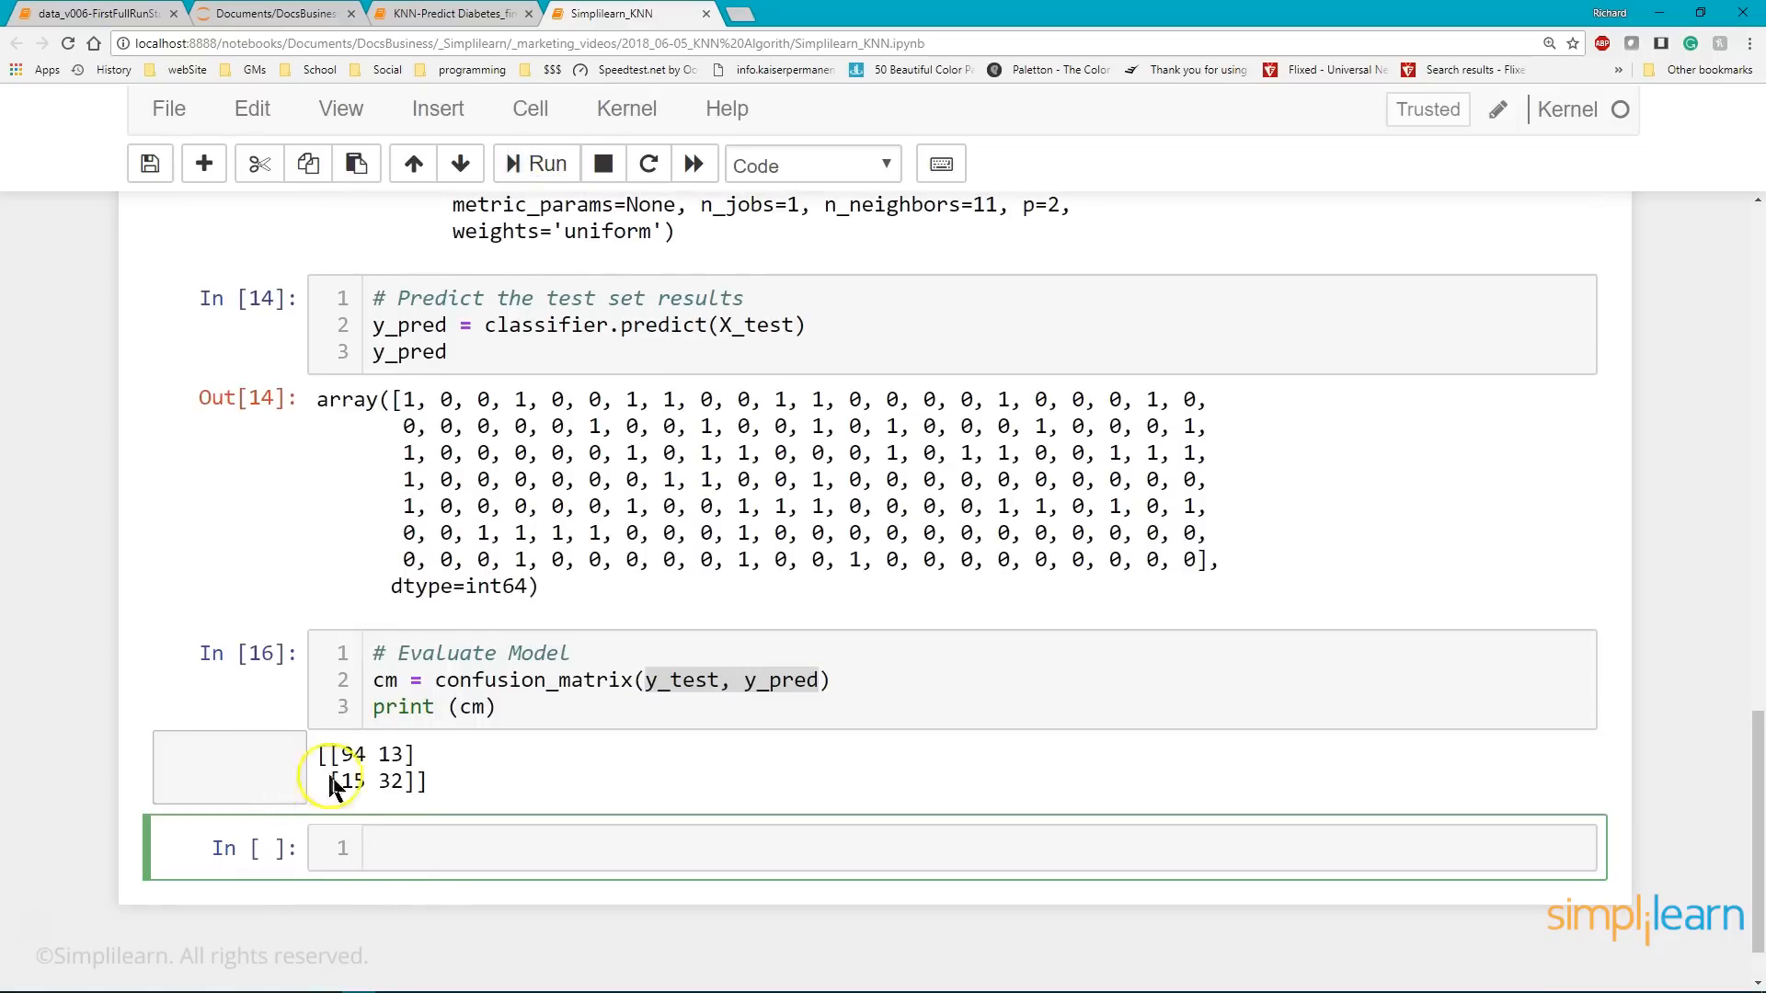Viewport: 1766px width, 993px height.
Task: Toggle the Trusted notebook status
Action: tap(1428, 109)
